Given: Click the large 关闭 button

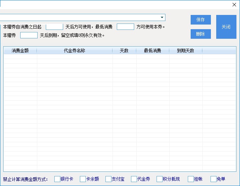Looking at the screenshot, I should pos(226,27).
